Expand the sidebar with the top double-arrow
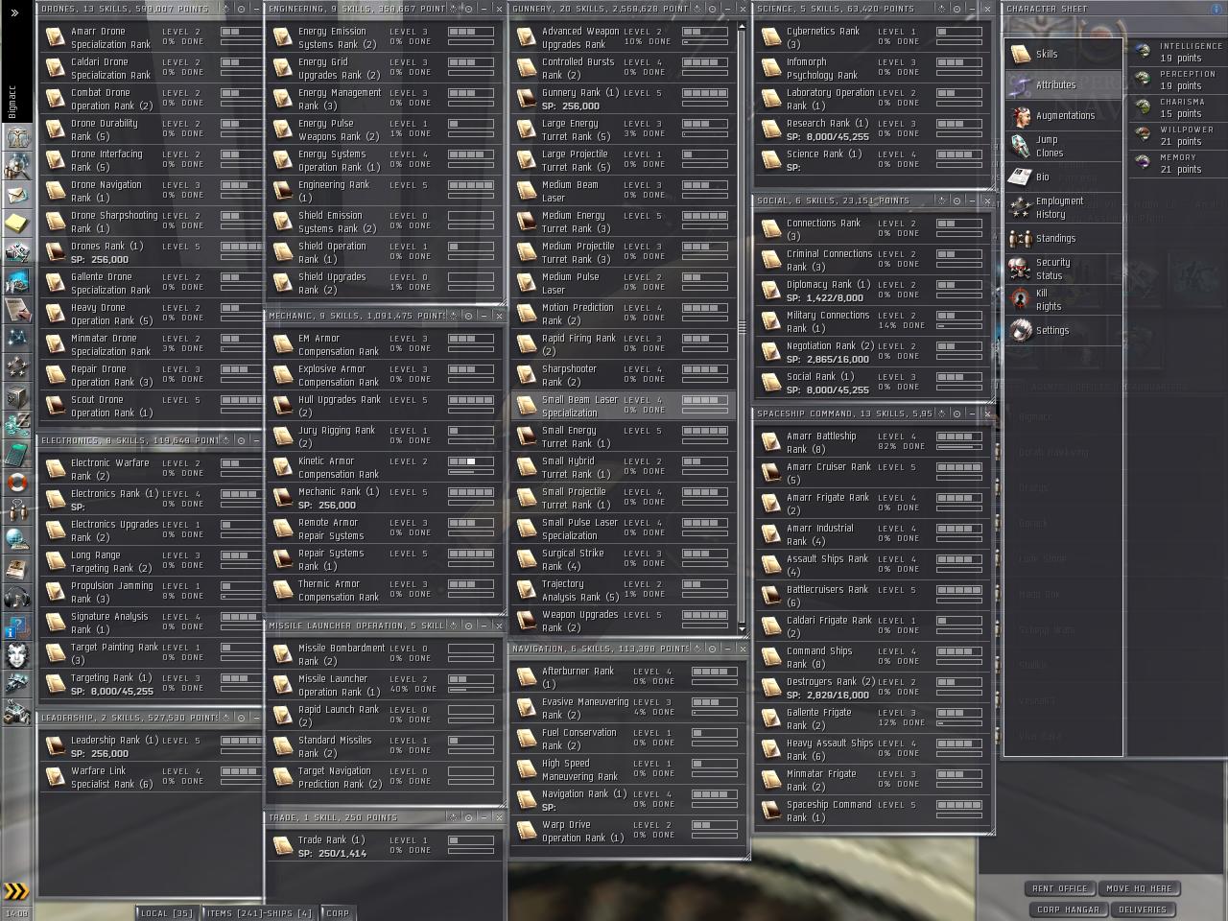 (14, 12)
